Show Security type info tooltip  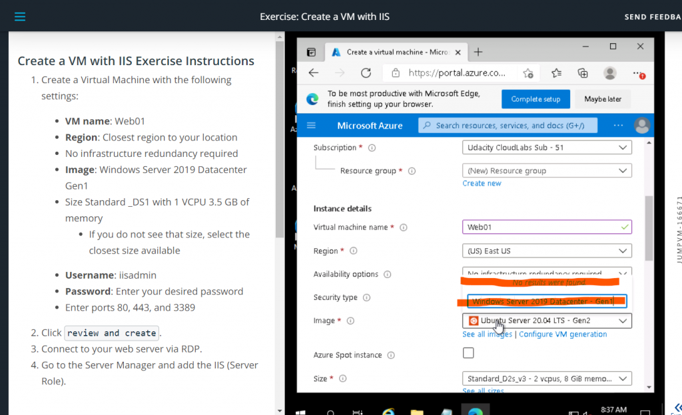(x=367, y=298)
